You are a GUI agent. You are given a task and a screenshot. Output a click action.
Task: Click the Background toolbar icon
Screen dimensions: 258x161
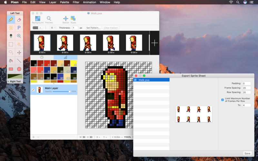click(x=38, y=18)
